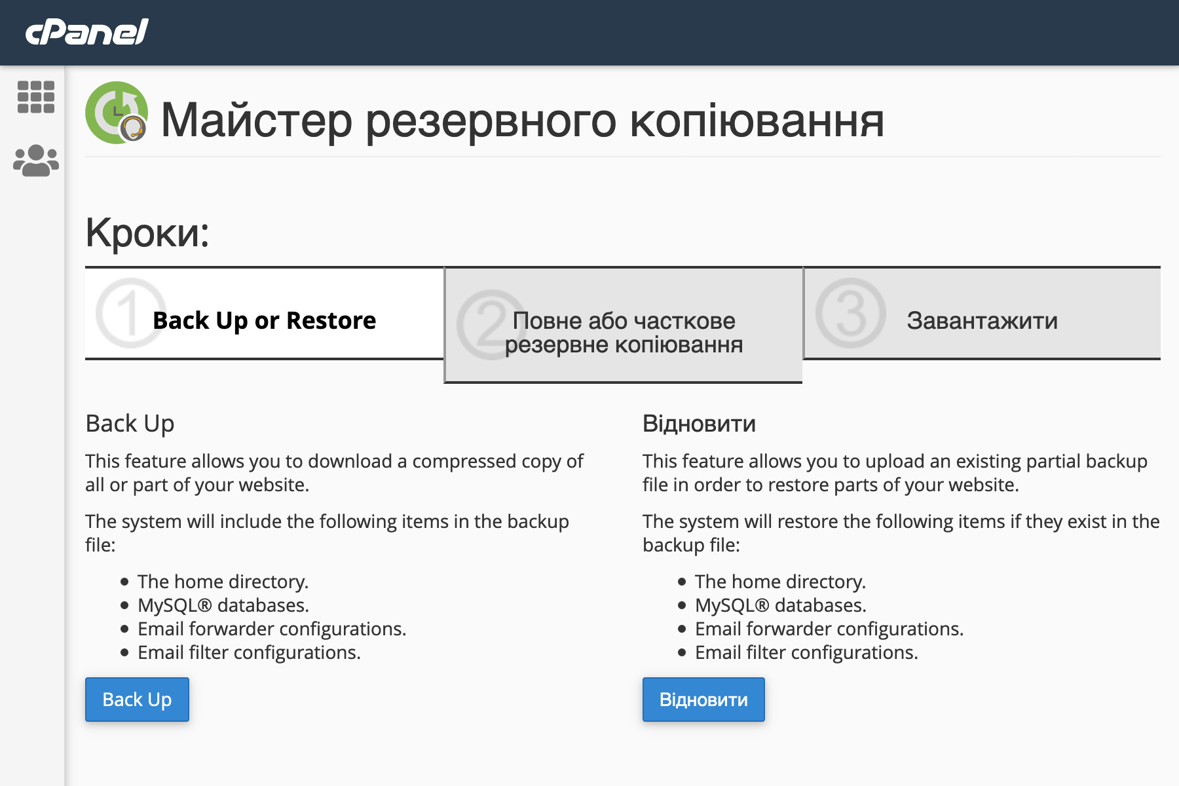Select the Back Up or Restore step
This screenshot has height=786, width=1179.
pos(265,314)
